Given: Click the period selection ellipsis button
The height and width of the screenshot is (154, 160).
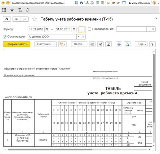Looking at the screenshot, I should coord(82,29).
